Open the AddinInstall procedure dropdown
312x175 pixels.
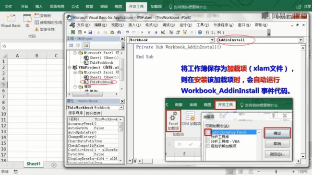pyautogui.click(x=300, y=40)
